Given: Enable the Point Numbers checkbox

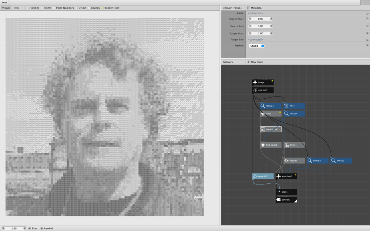Looking at the screenshot, I should [54, 8].
